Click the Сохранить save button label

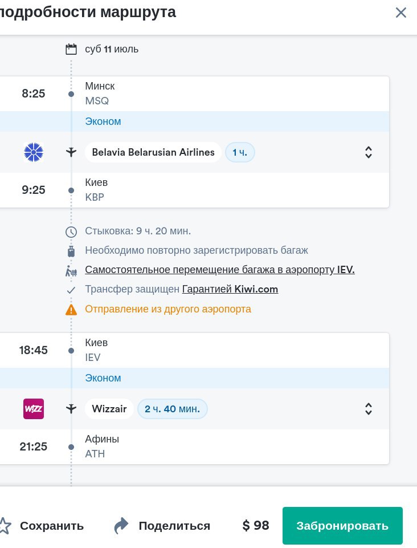tap(52, 526)
